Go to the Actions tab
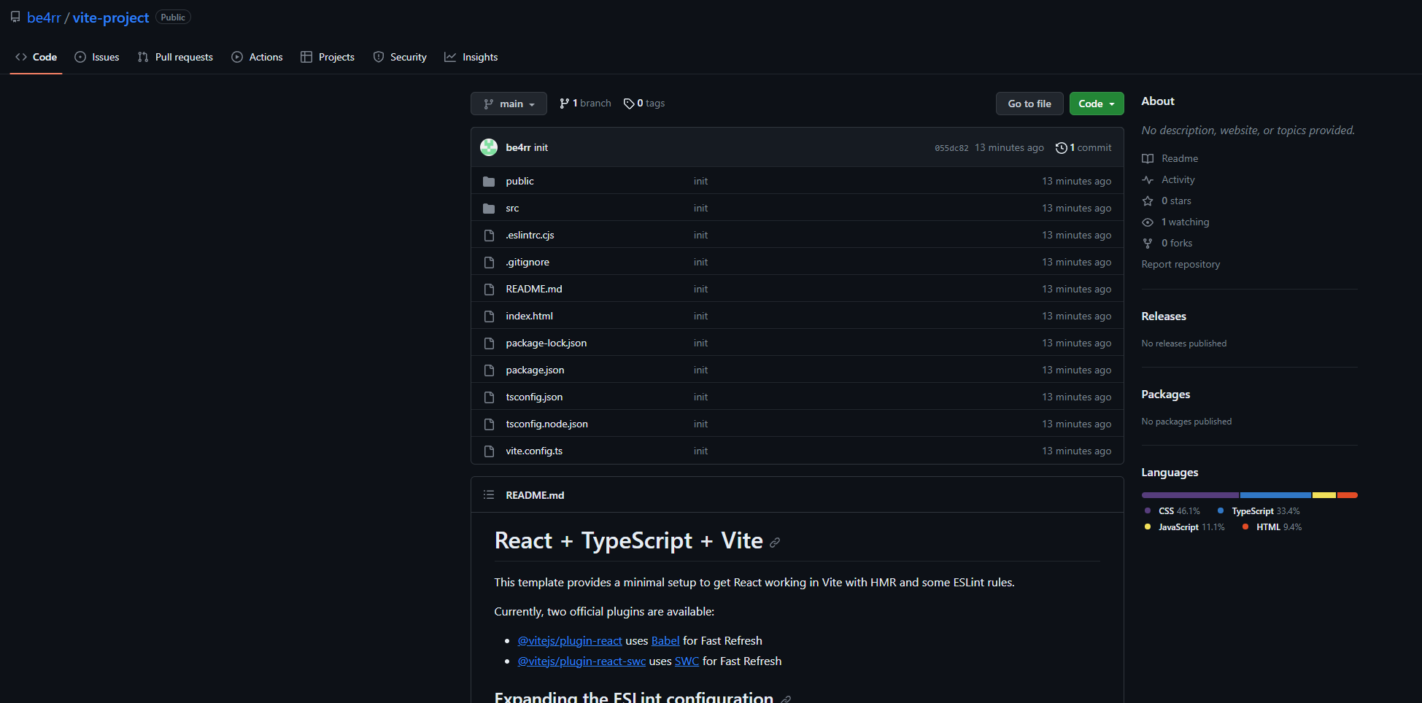 [257, 57]
